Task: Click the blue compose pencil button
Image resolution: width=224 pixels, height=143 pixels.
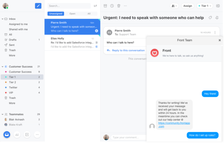Action: [38, 6]
